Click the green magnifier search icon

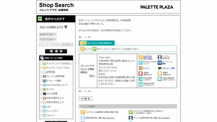(x=40, y=19)
